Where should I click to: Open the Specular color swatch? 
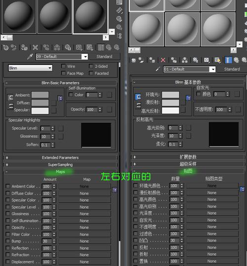pyautogui.click(x=40, y=111)
